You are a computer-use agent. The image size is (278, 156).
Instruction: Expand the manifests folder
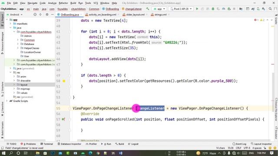point(10,24)
